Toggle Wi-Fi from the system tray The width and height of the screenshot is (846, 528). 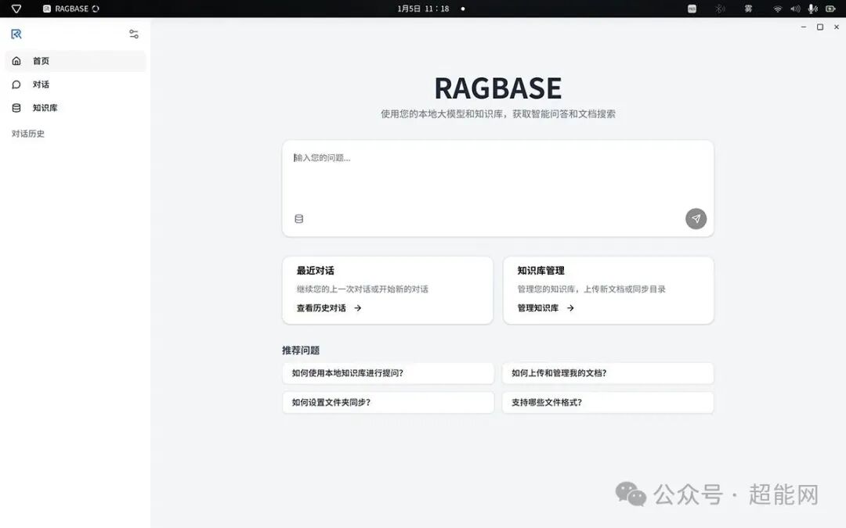pos(777,9)
